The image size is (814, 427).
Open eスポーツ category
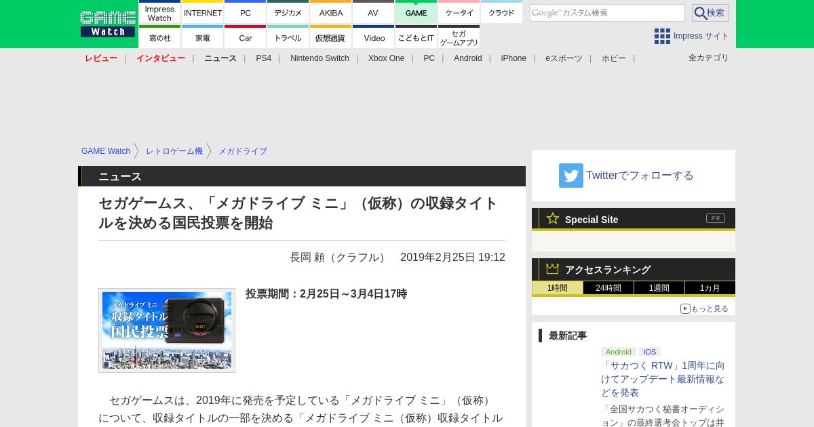tap(564, 58)
